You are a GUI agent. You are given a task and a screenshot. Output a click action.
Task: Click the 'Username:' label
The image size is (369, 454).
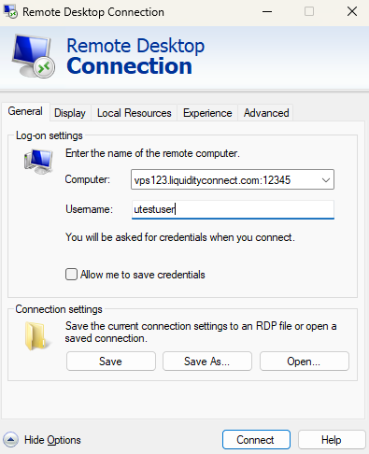pyautogui.click(x=89, y=209)
